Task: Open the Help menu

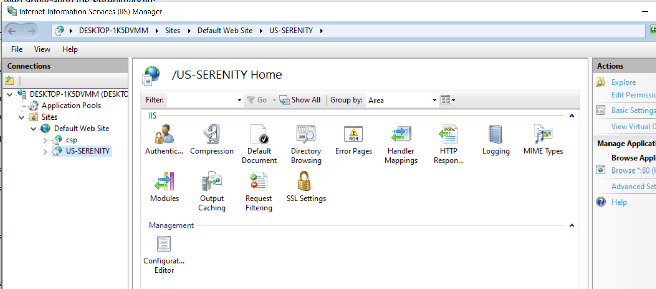Action: click(70, 49)
